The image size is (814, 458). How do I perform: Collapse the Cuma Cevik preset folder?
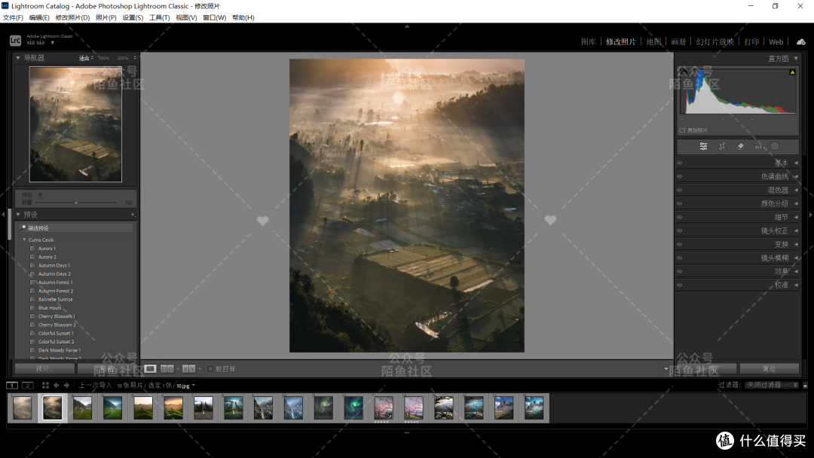tap(24, 240)
